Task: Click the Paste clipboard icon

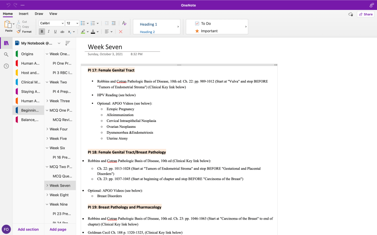Action: pyautogui.click(x=8, y=24)
